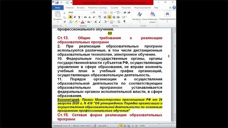This screenshot has height=128, width=228.
Task: Toggle Align Left paragraph alignment
Action: click(x=105, y=17)
